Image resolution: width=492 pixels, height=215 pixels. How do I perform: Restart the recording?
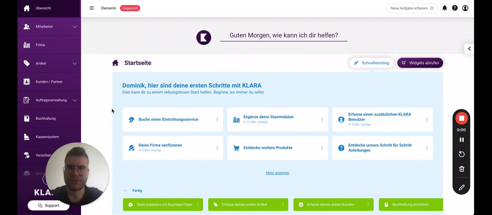coord(461,154)
